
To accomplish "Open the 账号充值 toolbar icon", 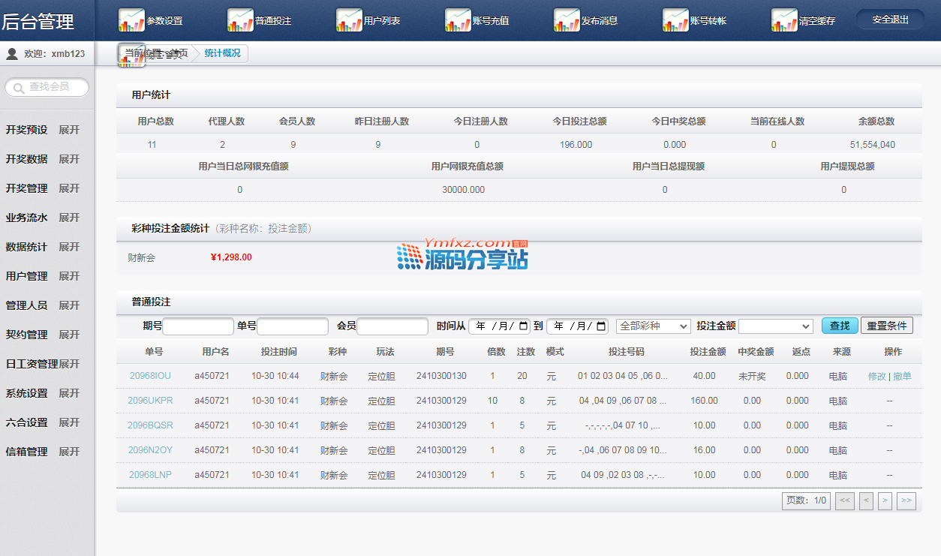I will [x=458, y=20].
